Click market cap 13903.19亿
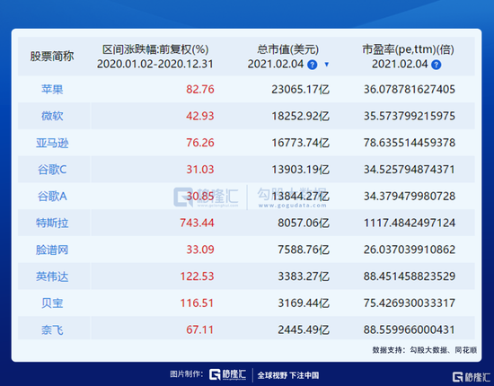 301,170
